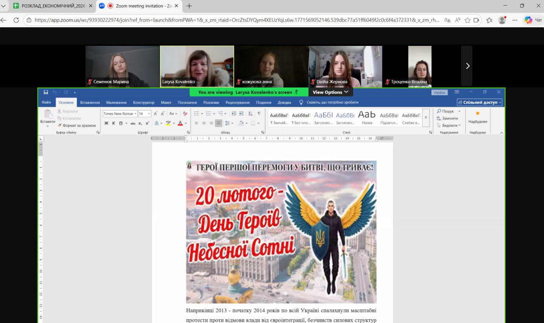Click the Clear Formatting eraser icon
The image size is (544, 323).
tap(185, 113)
